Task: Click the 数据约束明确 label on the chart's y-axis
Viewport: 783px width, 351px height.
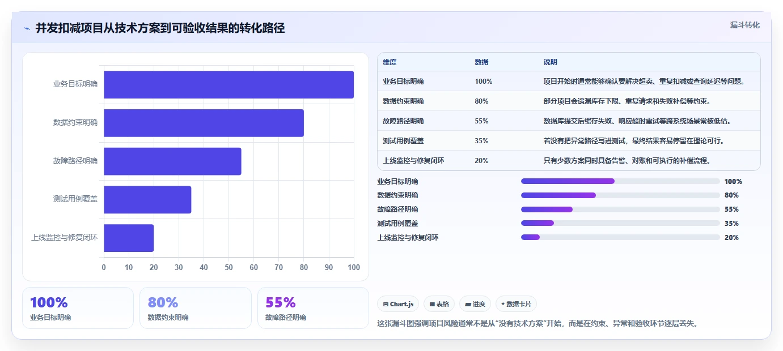Action: (75, 123)
